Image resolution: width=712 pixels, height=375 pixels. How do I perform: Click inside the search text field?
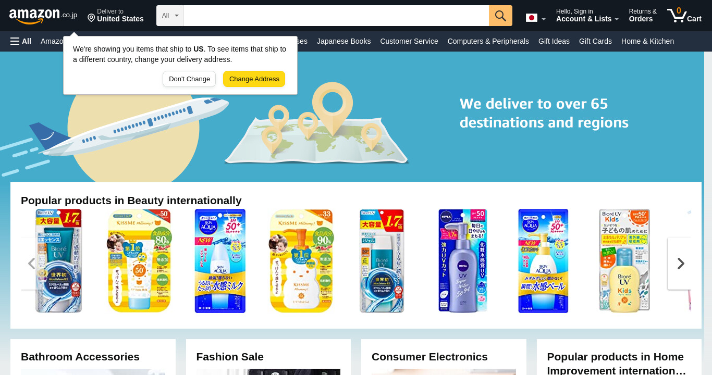336,16
